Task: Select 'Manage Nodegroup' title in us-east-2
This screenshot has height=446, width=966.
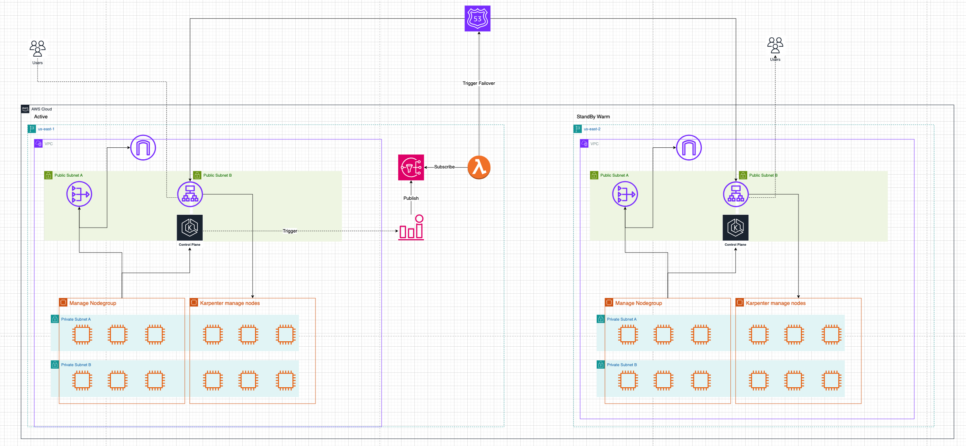Action: pyautogui.click(x=638, y=303)
